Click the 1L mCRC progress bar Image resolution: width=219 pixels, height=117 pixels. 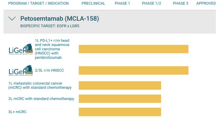(120, 85)
